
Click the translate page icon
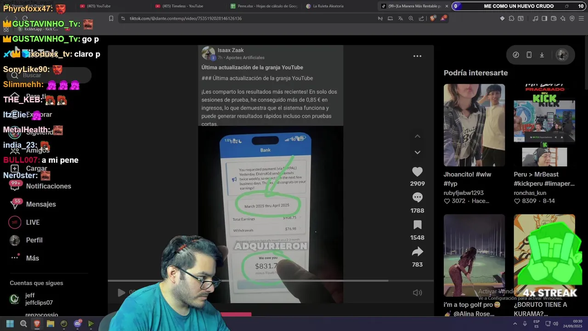pos(400,18)
